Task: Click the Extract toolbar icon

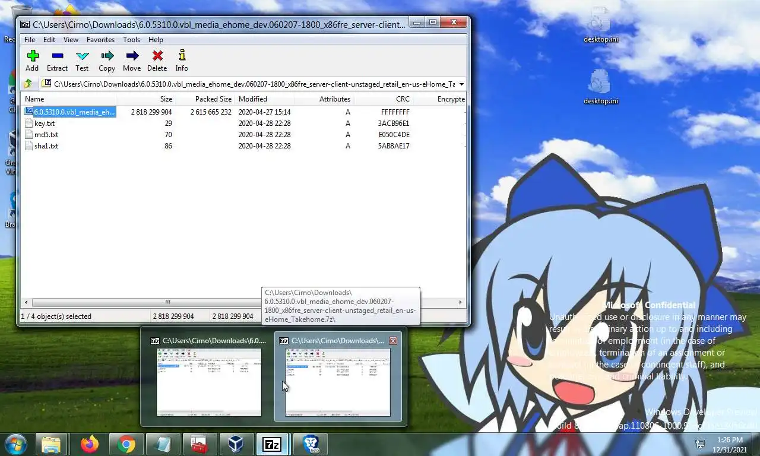Action: tap(57, 61)
